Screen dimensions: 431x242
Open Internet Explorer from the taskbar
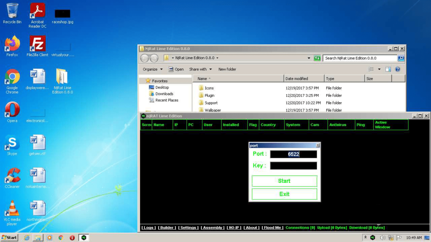coord(27,238)
